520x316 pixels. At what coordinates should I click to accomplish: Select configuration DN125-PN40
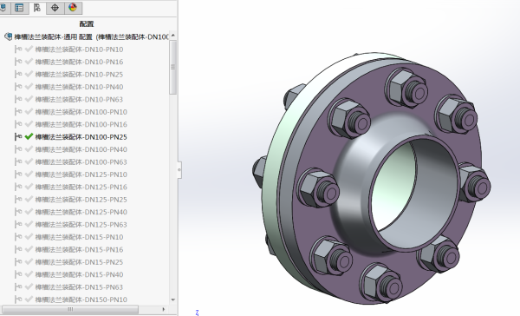(x=81, y=212)
